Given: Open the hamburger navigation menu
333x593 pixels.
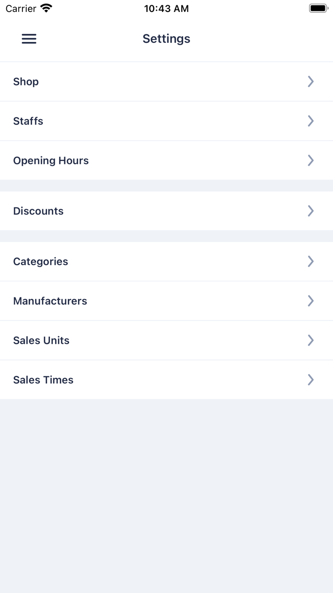Looking at the screenshot, I should click(29, 39).
